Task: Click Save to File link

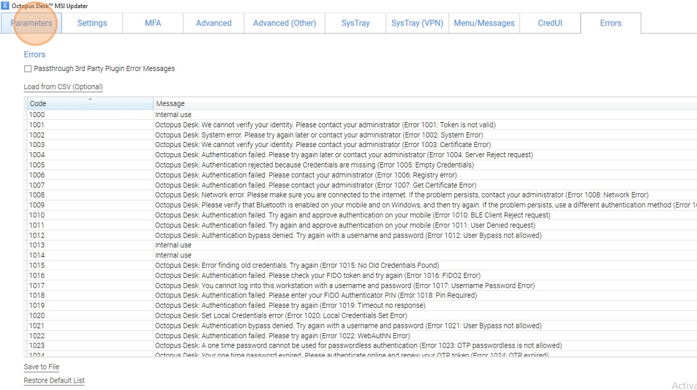Action: [x=41, y=367]
